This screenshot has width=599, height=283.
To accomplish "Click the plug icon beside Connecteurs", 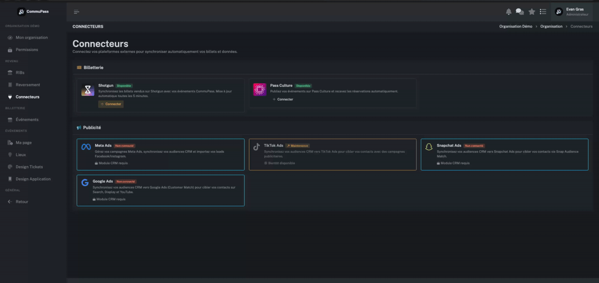I will click(10, 97).
